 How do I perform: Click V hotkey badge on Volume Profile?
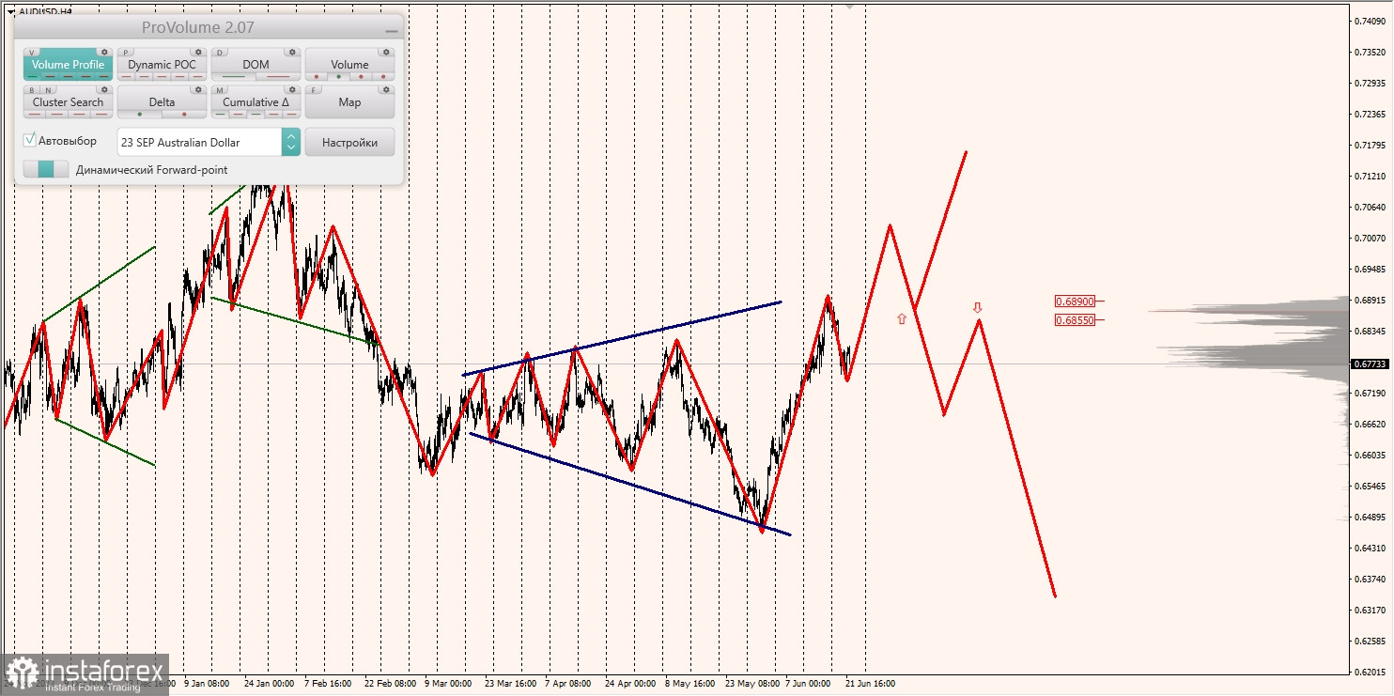pos(31,53)
